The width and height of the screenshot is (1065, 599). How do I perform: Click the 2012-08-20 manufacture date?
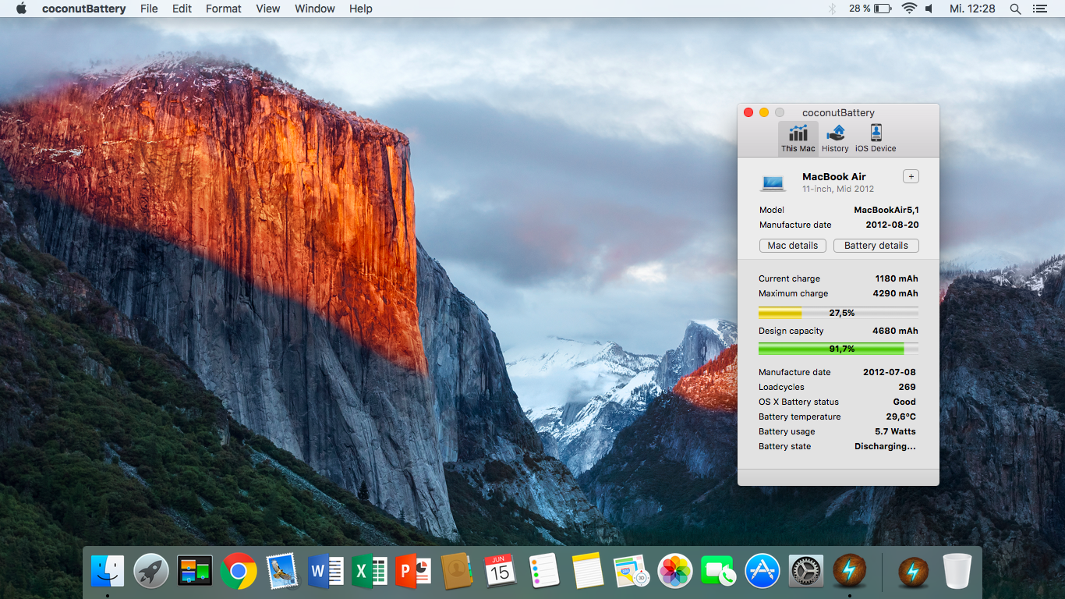[x=892, y=225]
